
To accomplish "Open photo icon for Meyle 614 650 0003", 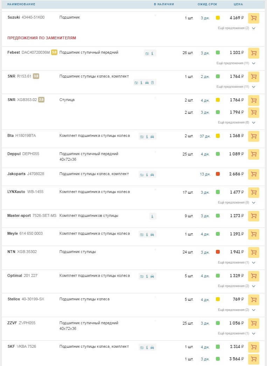I will [x=142, y=234].
